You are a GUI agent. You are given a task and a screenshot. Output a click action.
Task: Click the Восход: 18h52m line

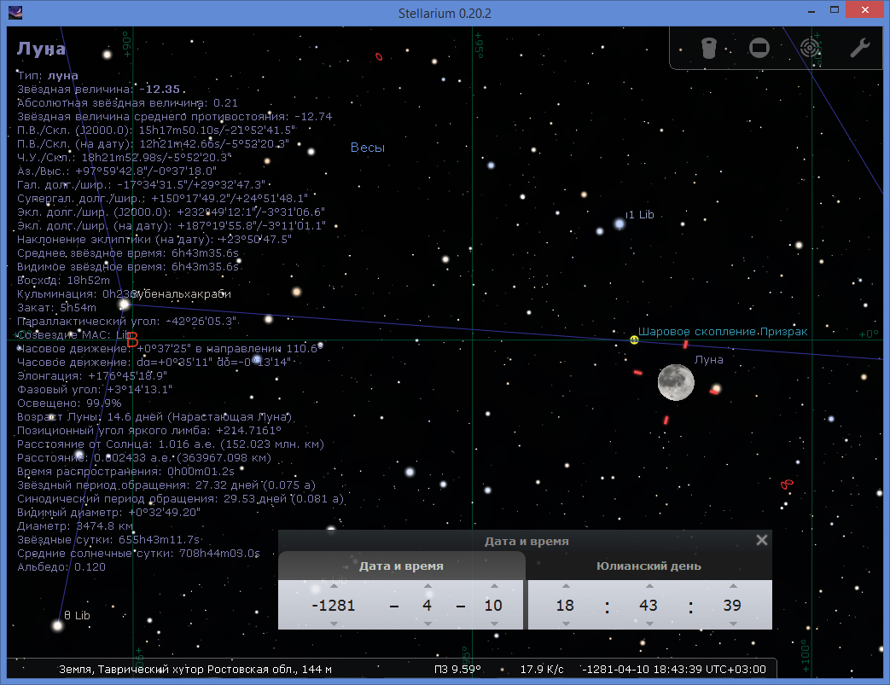(63, 281)
